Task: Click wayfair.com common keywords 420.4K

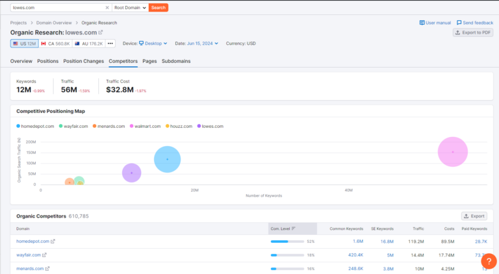Action: point(356,255)
